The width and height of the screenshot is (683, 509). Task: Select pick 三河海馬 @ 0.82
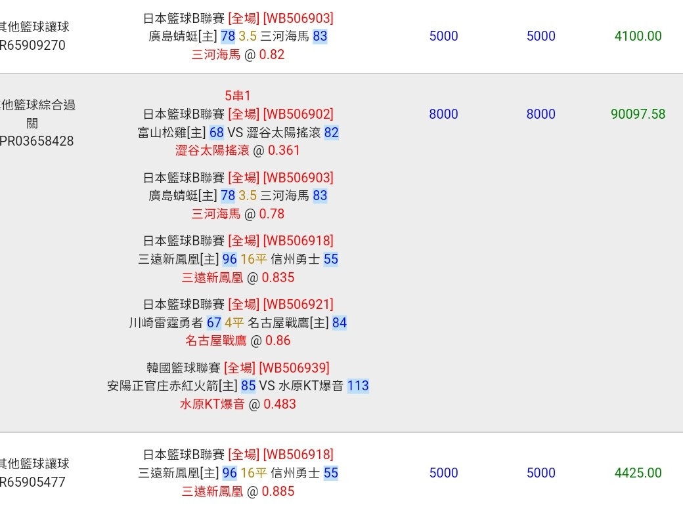click(x=238, y=54)
